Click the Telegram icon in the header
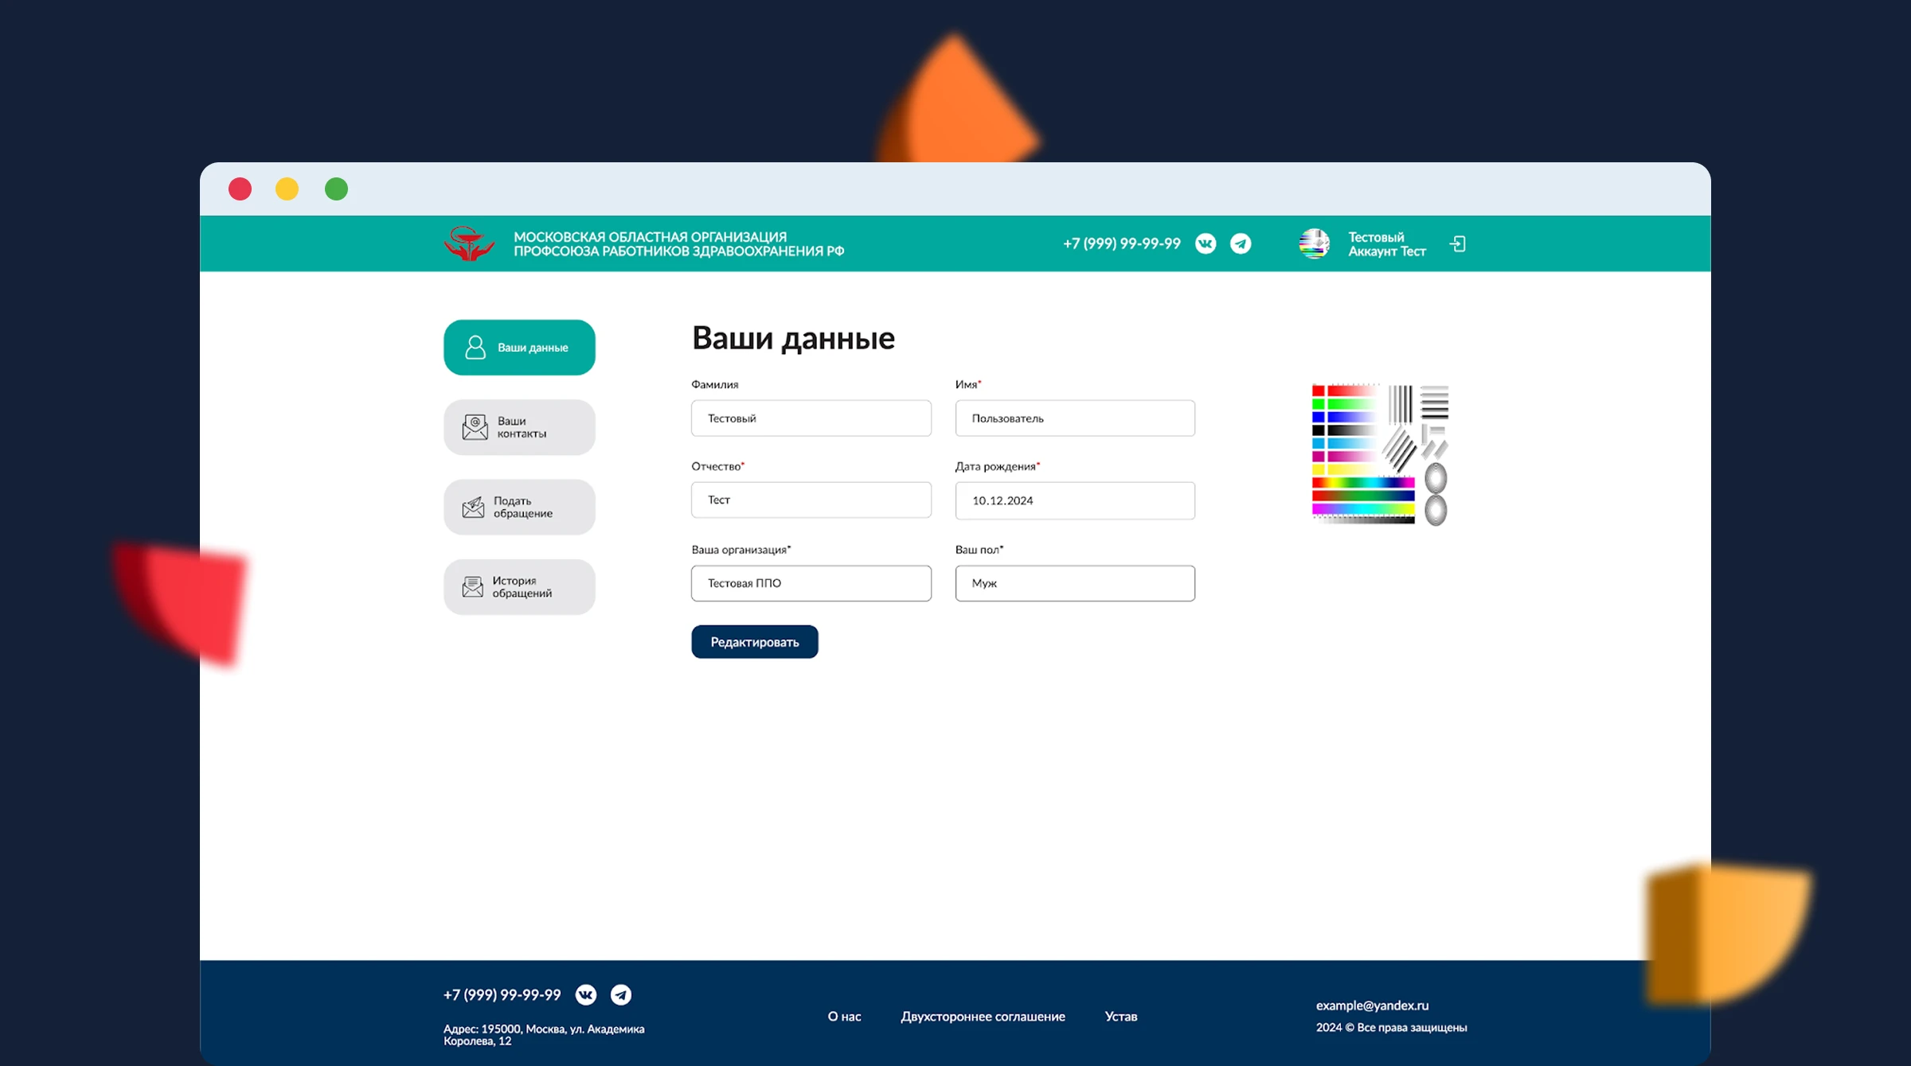1911x1066 pixels. click(1241, 243)
